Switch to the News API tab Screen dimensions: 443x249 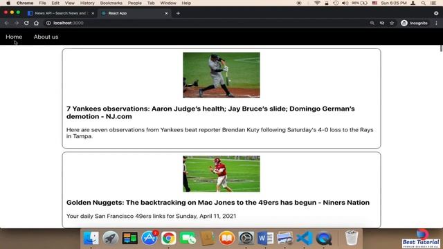point(61,13)
